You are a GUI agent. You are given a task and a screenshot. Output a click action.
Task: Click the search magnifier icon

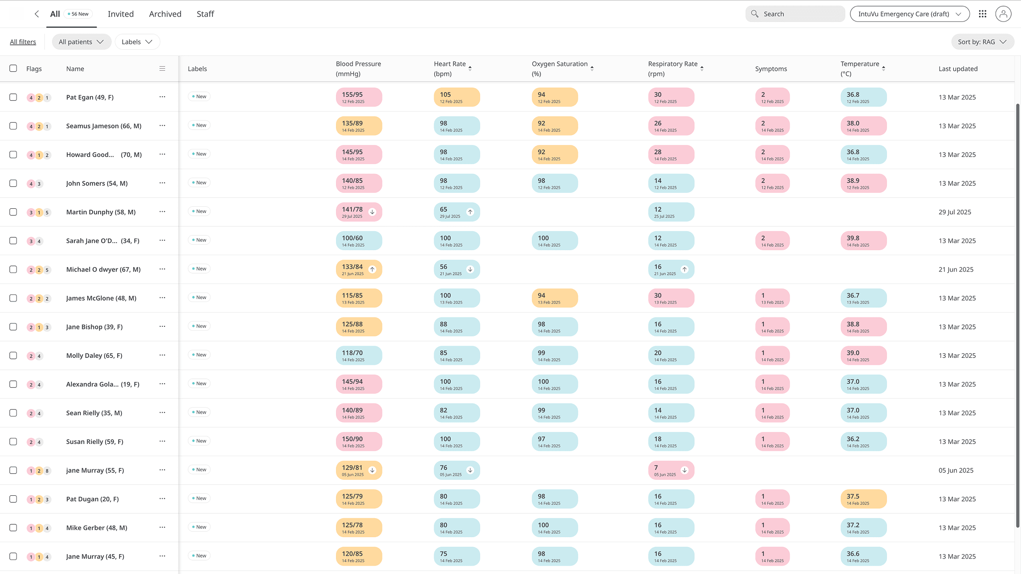pos(754,13)
